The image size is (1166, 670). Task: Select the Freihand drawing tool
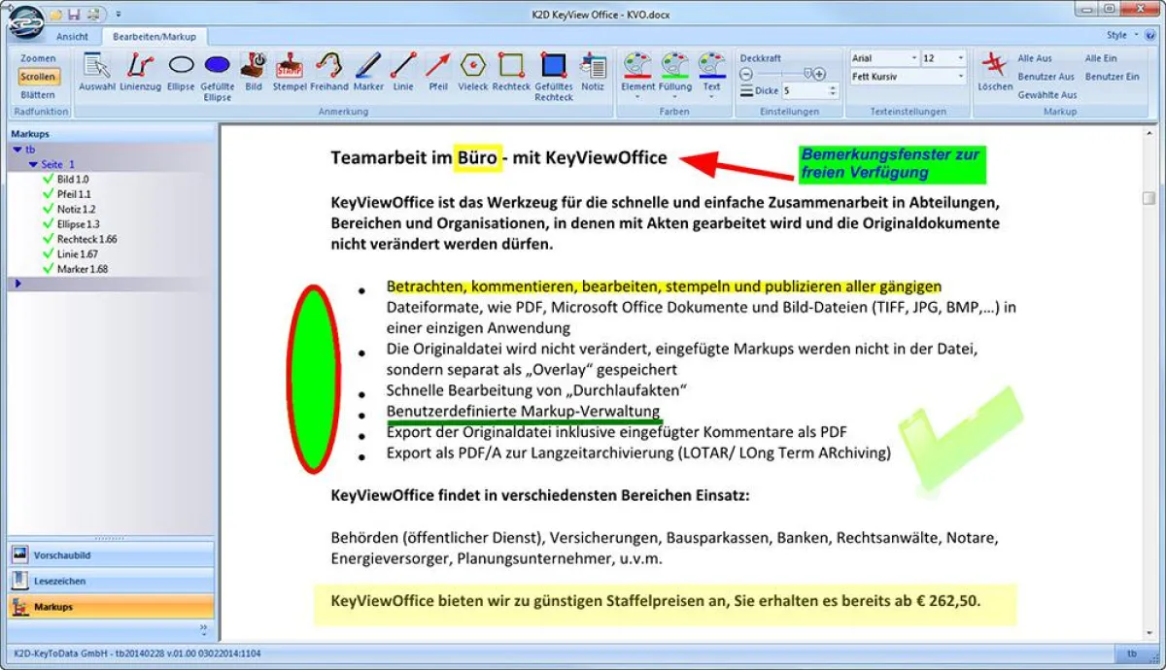pyautogui.click(x=329, y=73)
